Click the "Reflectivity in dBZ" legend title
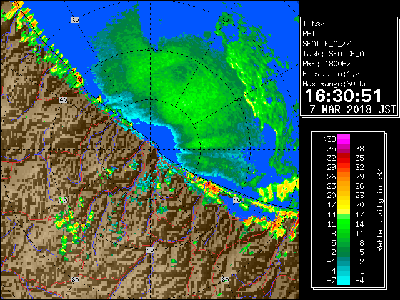The image size is (400, 300). (380, 210)
